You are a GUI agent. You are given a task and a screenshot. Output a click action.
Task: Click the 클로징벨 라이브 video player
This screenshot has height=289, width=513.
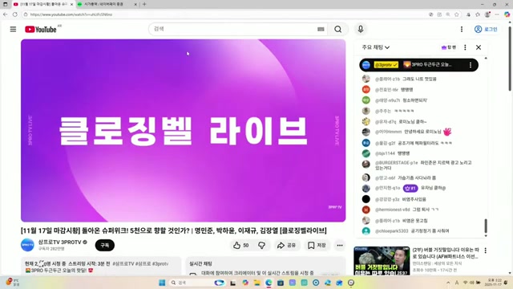tap(184, 130)
